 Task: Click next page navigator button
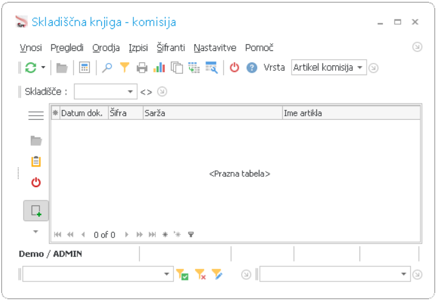pyautogui.click(x=139, y=234)
